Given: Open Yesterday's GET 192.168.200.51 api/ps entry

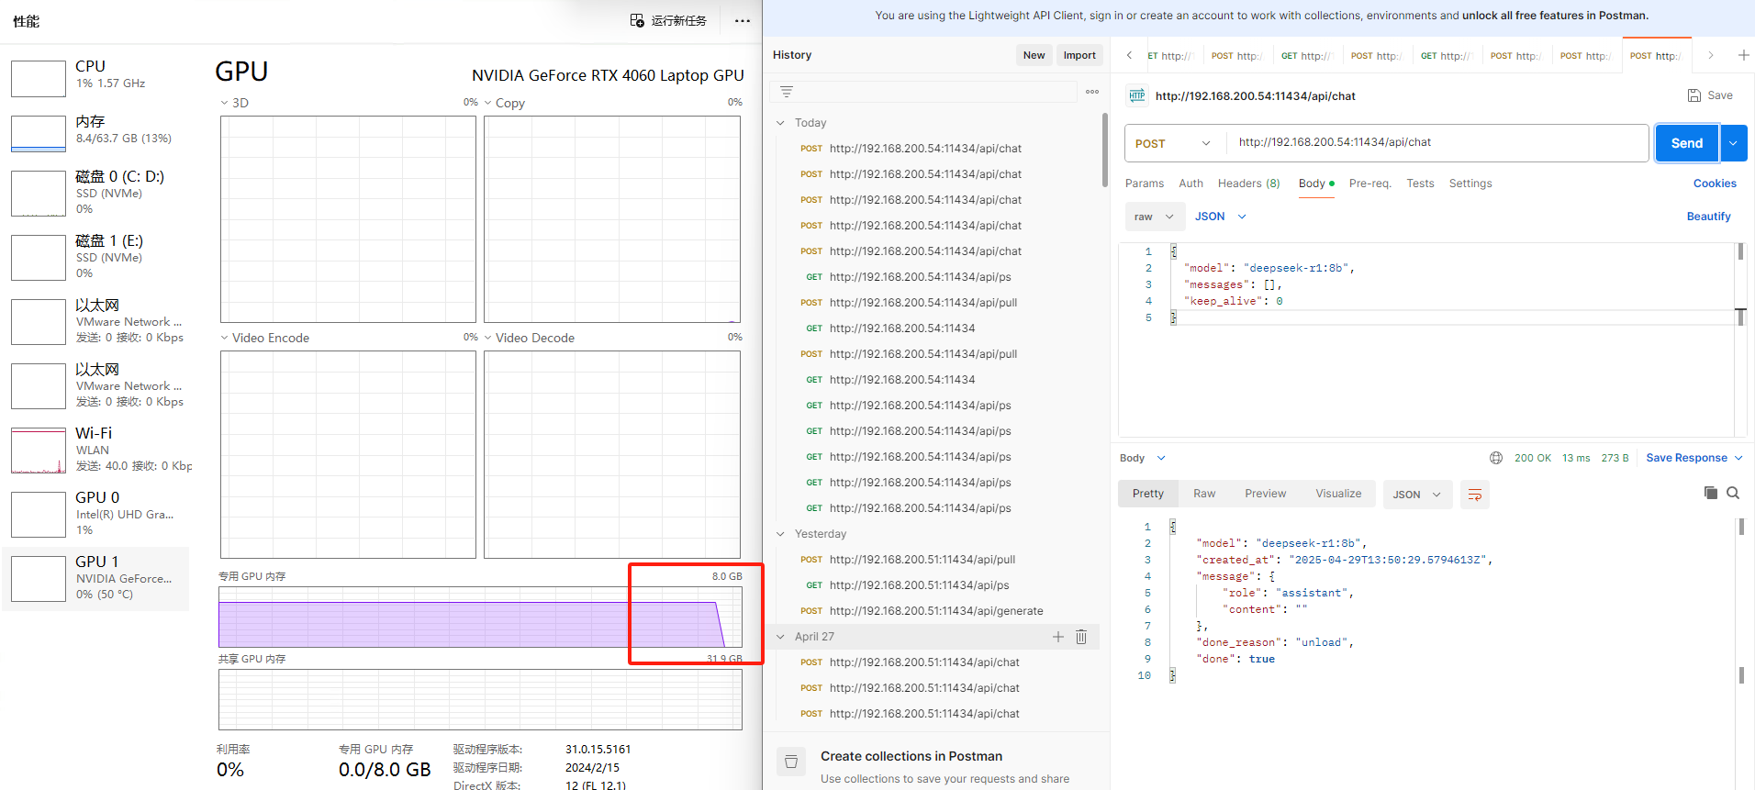Looking at the screenshot, I should coord(936,585).
